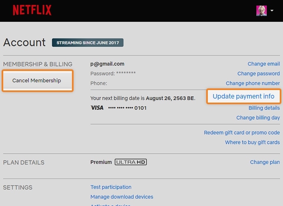The image size is (283, 206).
Task: Expand the profile dropdown arrow
Action: coord(272,11)
